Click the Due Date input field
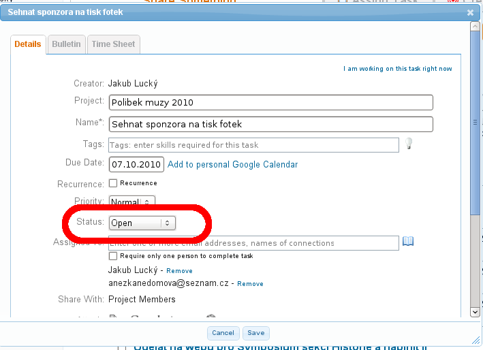This screenshot has width=483, height=350. (x=136, y=164)
